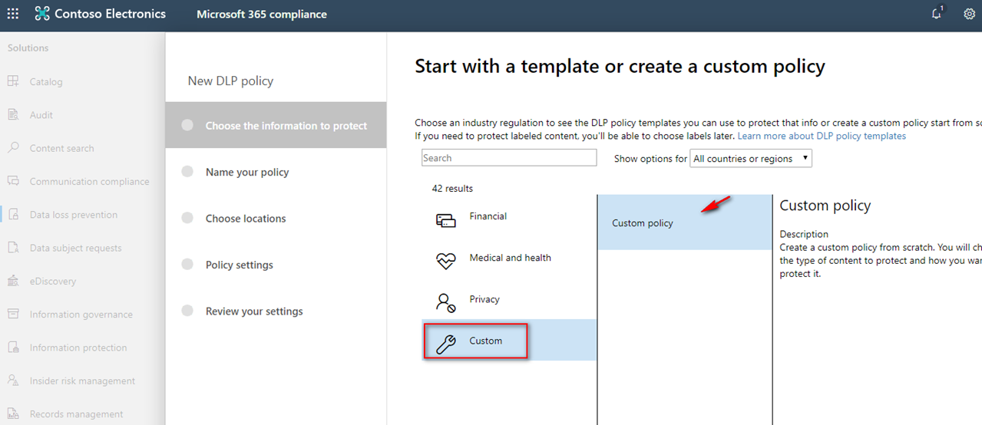
Task: Open Information governance in the sidebar
Action: (x=81, y=315)
